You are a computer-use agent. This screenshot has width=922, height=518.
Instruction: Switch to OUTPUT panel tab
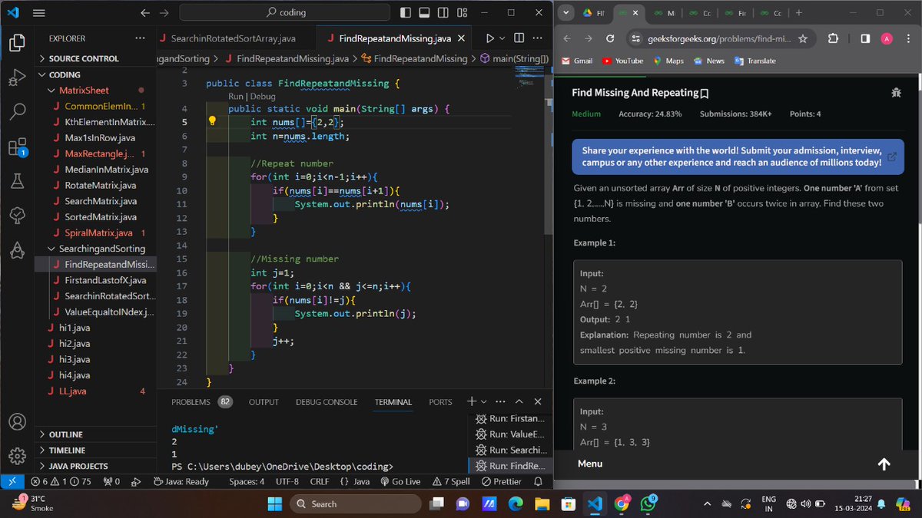click(x=264, y=402)
